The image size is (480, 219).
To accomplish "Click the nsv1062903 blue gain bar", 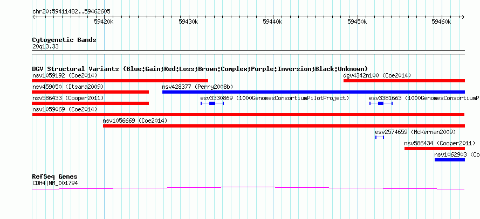I will [x=450, y=160].
